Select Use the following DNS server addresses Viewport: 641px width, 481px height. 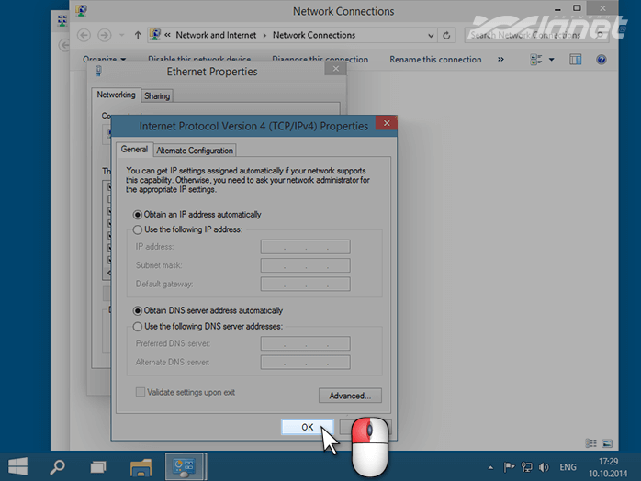[x=139, y=326]
